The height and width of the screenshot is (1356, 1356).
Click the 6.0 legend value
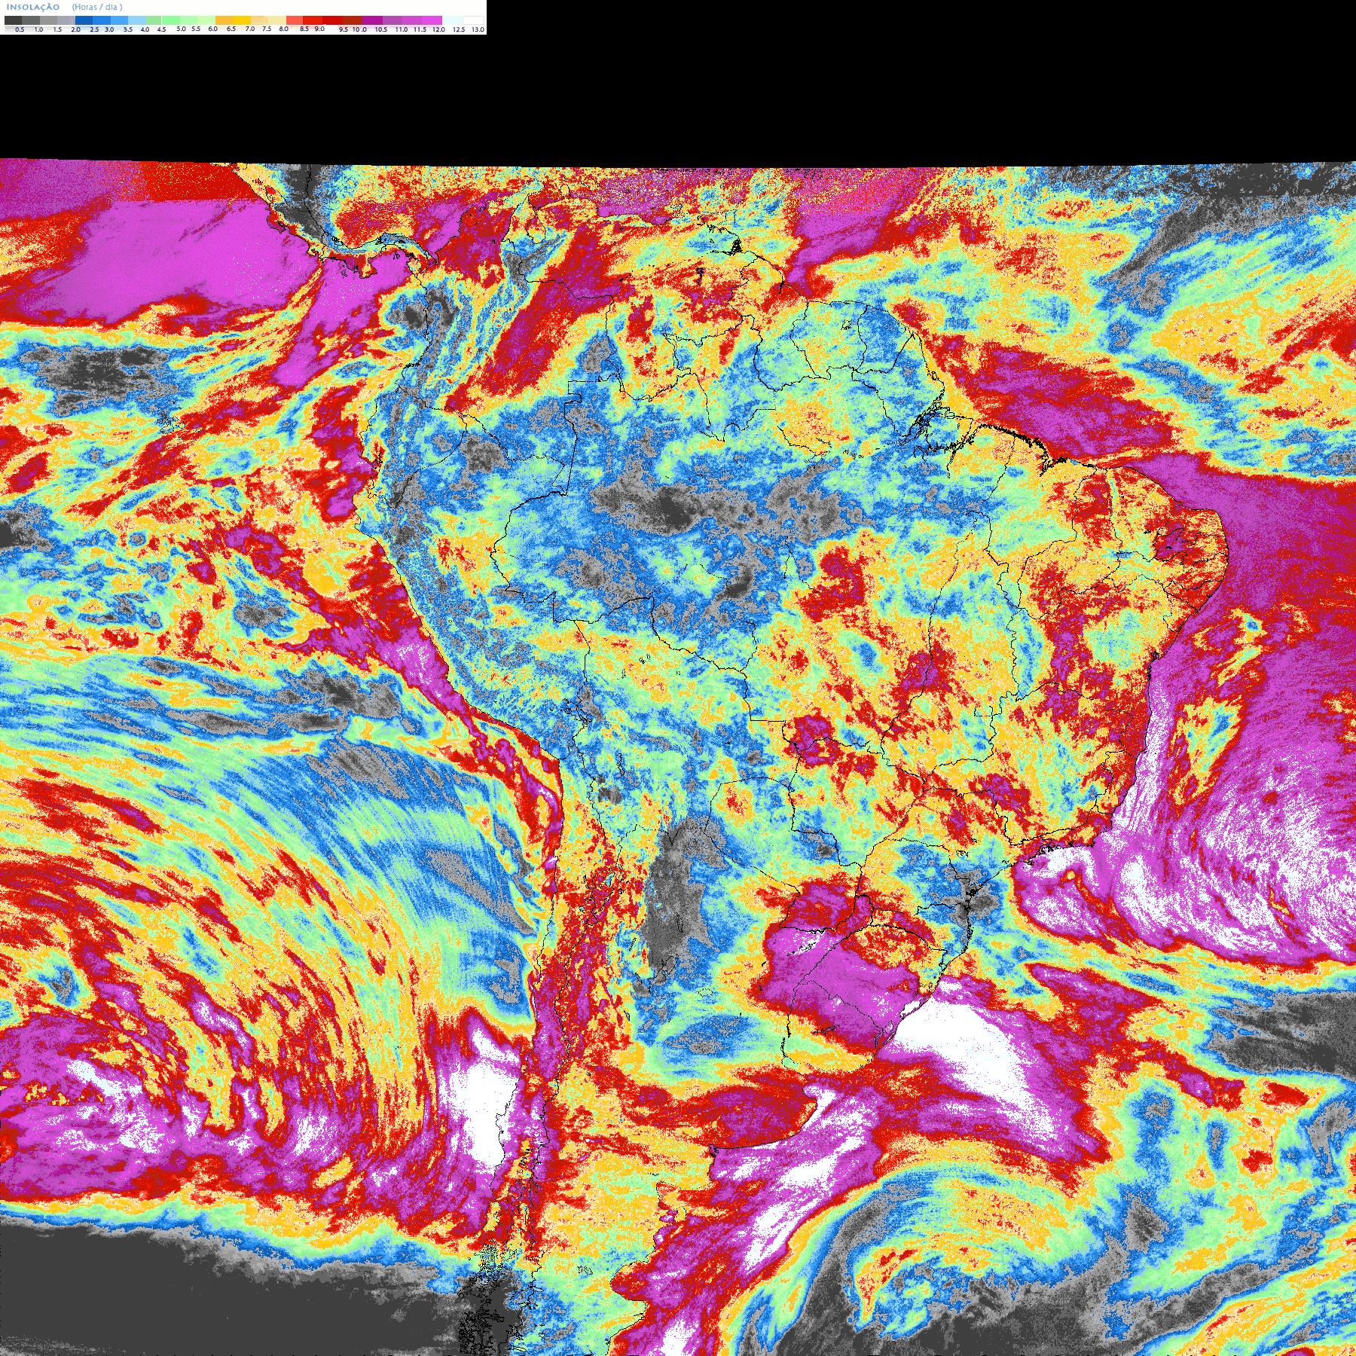click(x=212, y=29)
